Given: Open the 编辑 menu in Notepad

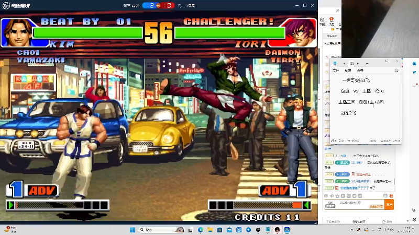Looking at the screenshot, I should [x=348, y=70].
